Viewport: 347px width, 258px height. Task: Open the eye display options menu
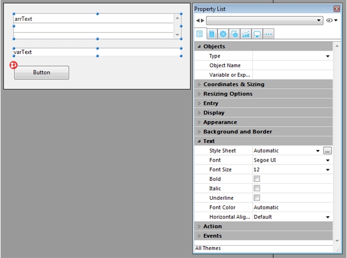click(332, 21)
